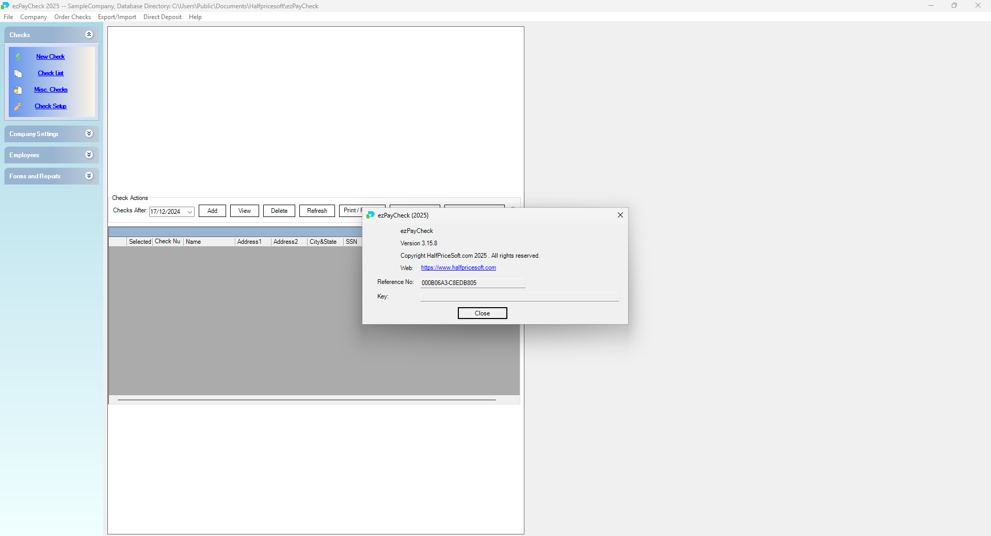The height and width of the screenshot is (536, 991).
Task: Click the Address1 column header
Action: pyautogui.click(x=253, y=242)
